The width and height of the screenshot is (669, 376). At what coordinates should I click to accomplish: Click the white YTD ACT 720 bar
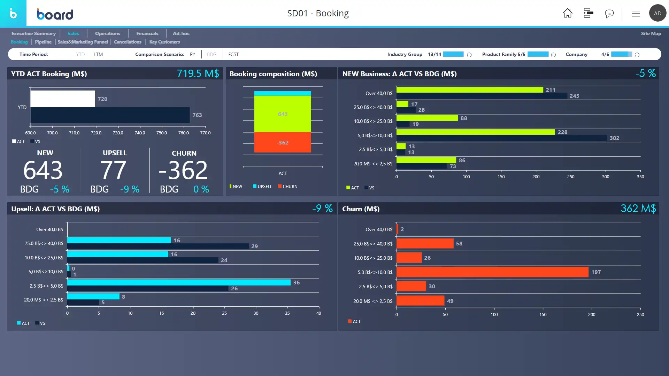[x=63, y=99]
